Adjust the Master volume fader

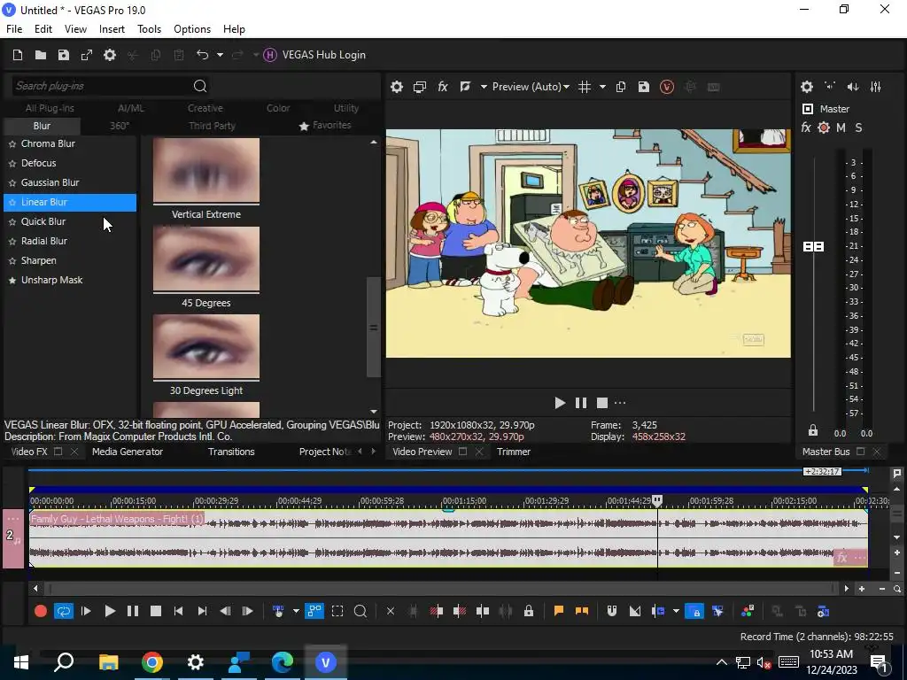coord(813,247)
